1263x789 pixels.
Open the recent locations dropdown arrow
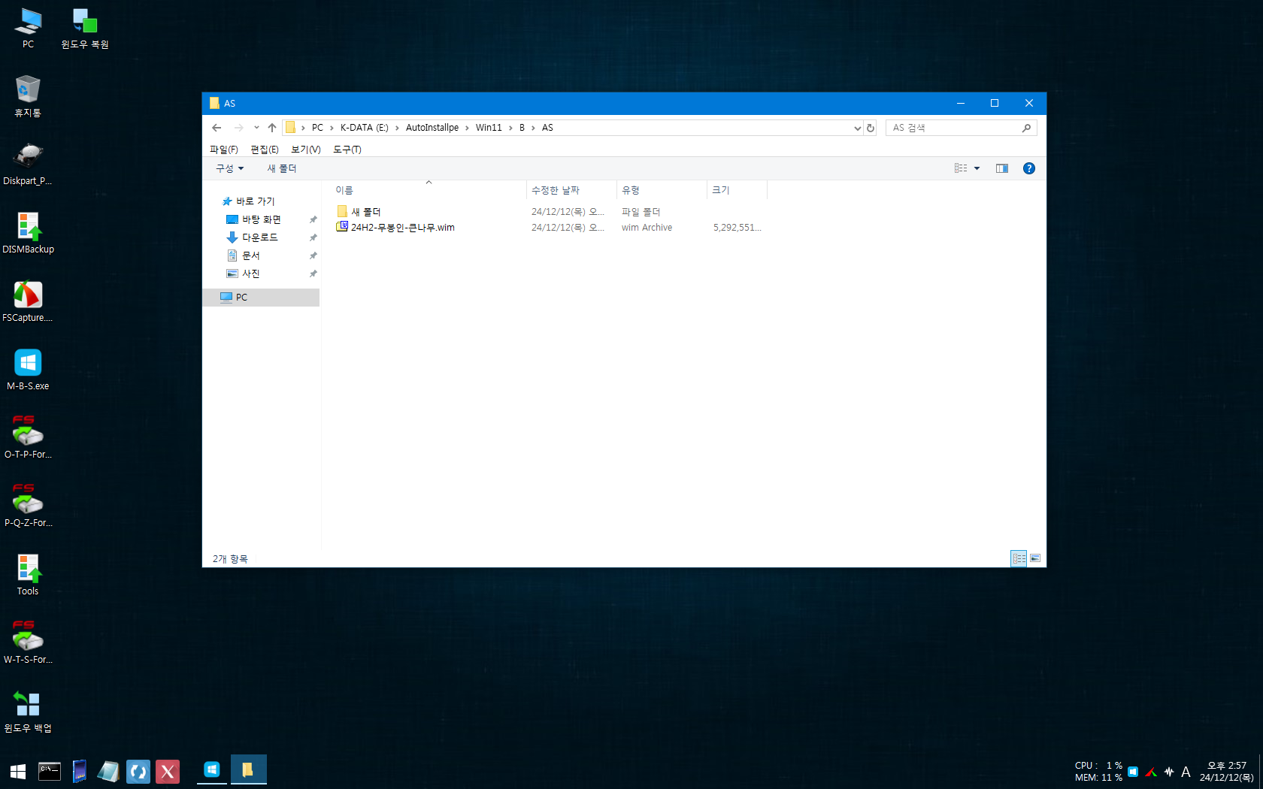tap(256, 128)
